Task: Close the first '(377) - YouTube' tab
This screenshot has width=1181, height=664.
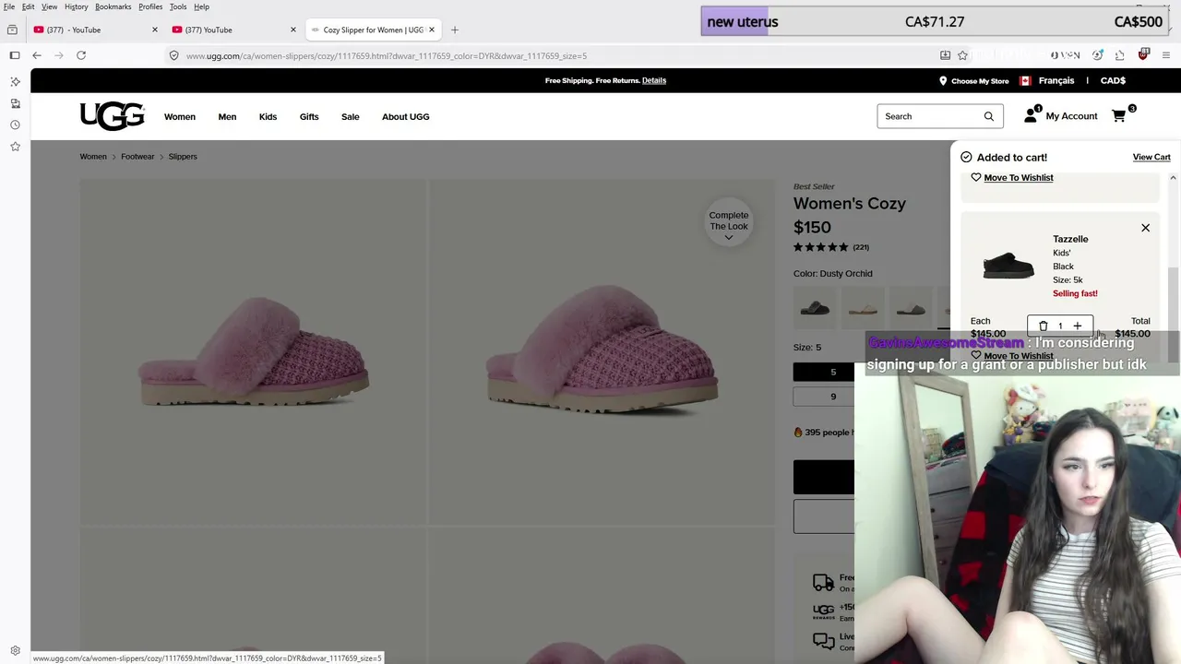Action: click(x=154, y=30)
